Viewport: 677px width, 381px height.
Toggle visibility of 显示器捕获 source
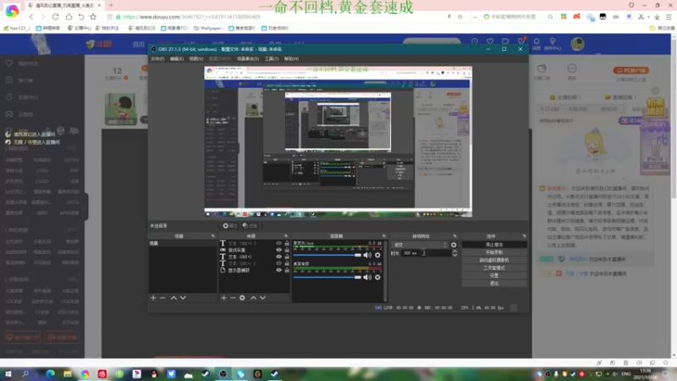[x=279, y=270]
